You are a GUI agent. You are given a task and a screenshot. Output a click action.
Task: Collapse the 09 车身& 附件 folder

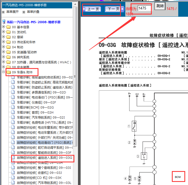[3, 72]
